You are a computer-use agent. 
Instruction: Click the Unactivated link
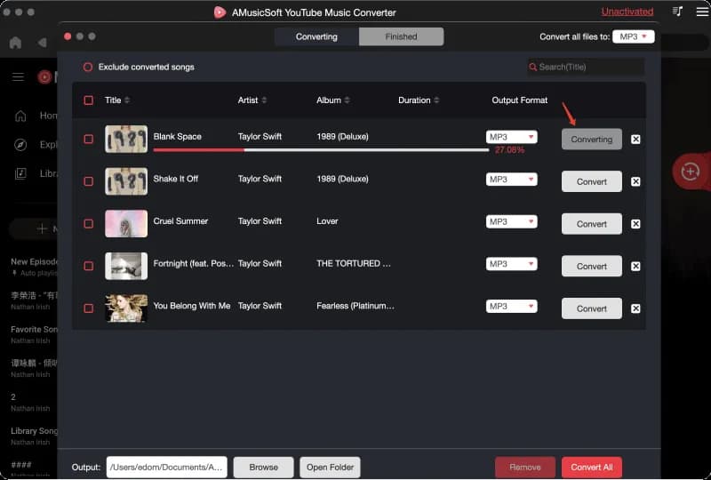(627, 12)
